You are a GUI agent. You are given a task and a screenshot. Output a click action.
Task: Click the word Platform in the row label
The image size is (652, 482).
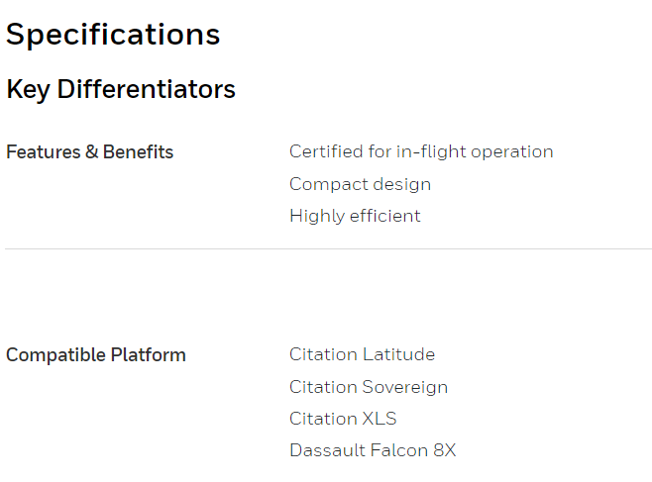point(148,355)
